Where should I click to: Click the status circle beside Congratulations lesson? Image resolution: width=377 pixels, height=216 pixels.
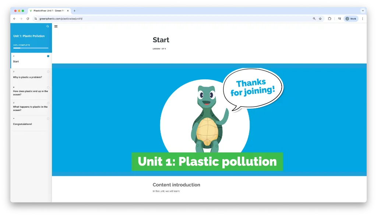(48, 119)
